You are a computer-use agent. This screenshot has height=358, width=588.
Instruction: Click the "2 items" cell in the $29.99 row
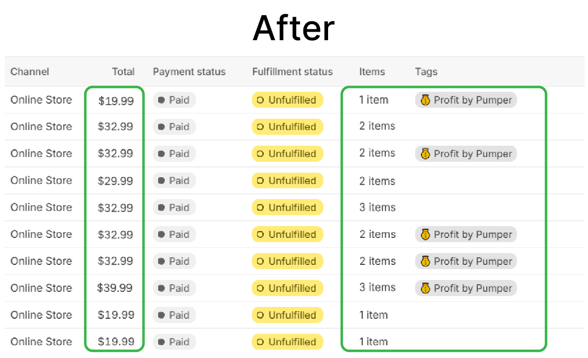(377, 181)
